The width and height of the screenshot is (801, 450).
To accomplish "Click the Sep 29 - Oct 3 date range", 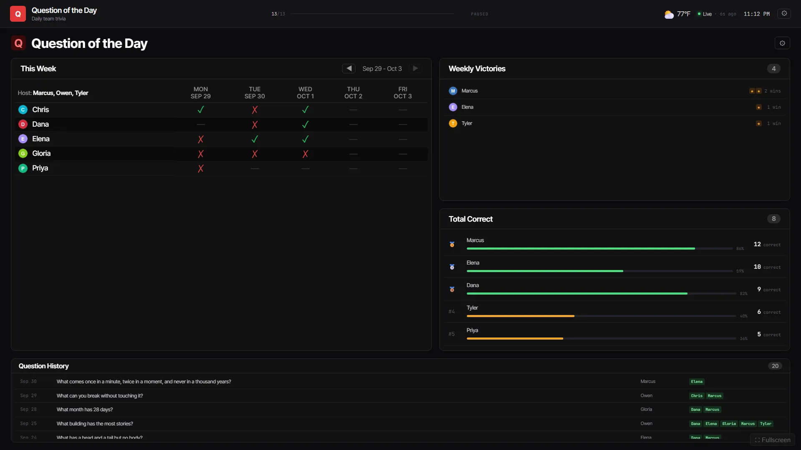I will tap(382, 69).
